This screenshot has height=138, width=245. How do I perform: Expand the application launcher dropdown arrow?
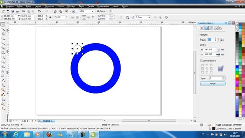[x=70, y=11]
